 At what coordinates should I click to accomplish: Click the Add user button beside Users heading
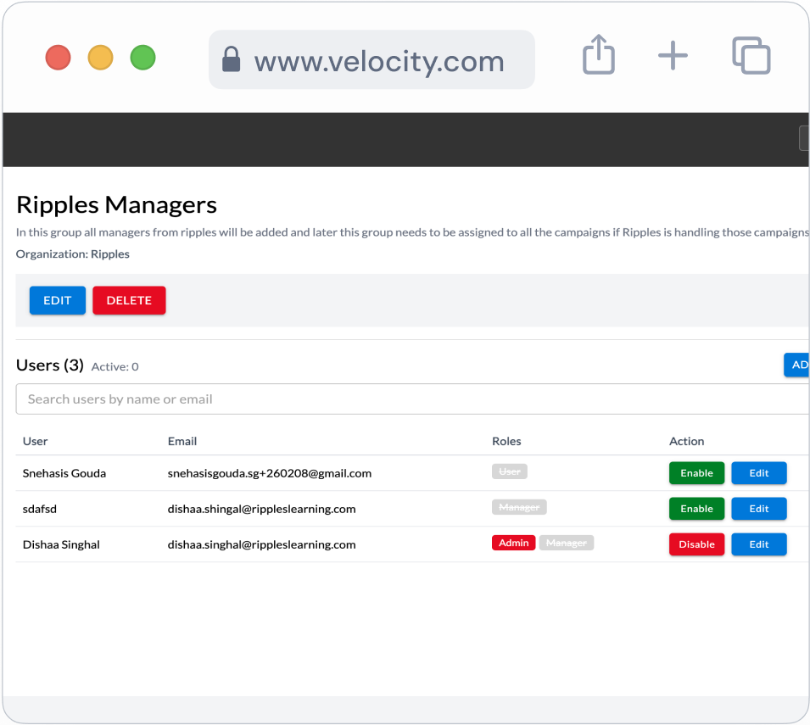[797, 365]
